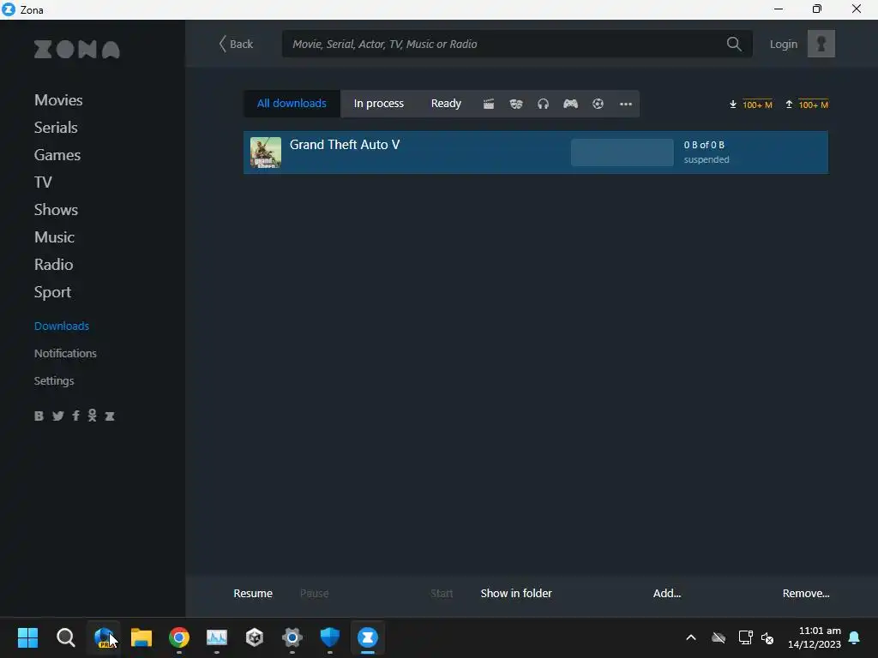
Task: Open the Twitter social link icon
Action: tap(57, 416)
